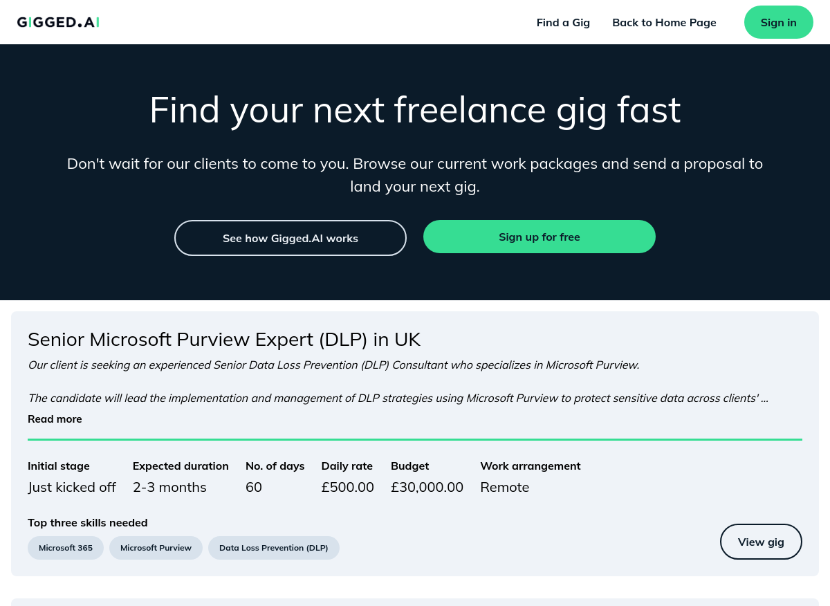This screenshot has height=606, width=830.
Task: Click the Top three skills needed label
Action: (x=88, y=523)
